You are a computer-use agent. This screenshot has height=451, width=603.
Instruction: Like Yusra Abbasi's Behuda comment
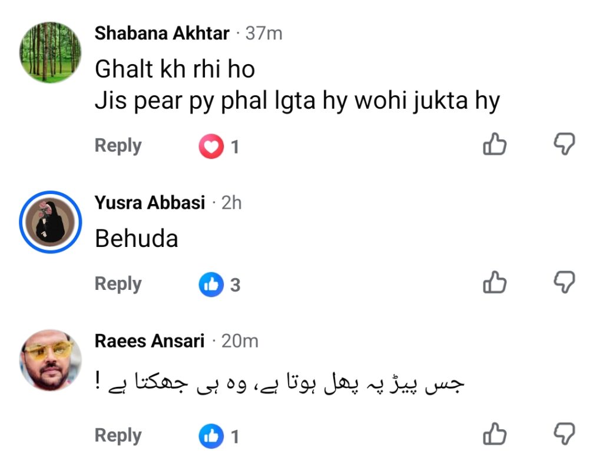[x=495, y=283]
